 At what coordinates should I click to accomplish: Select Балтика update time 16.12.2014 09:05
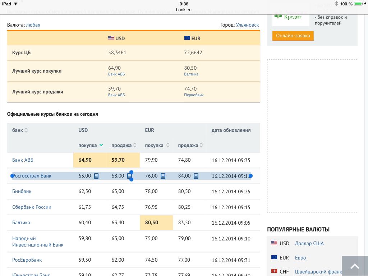[x=231, y=223]
